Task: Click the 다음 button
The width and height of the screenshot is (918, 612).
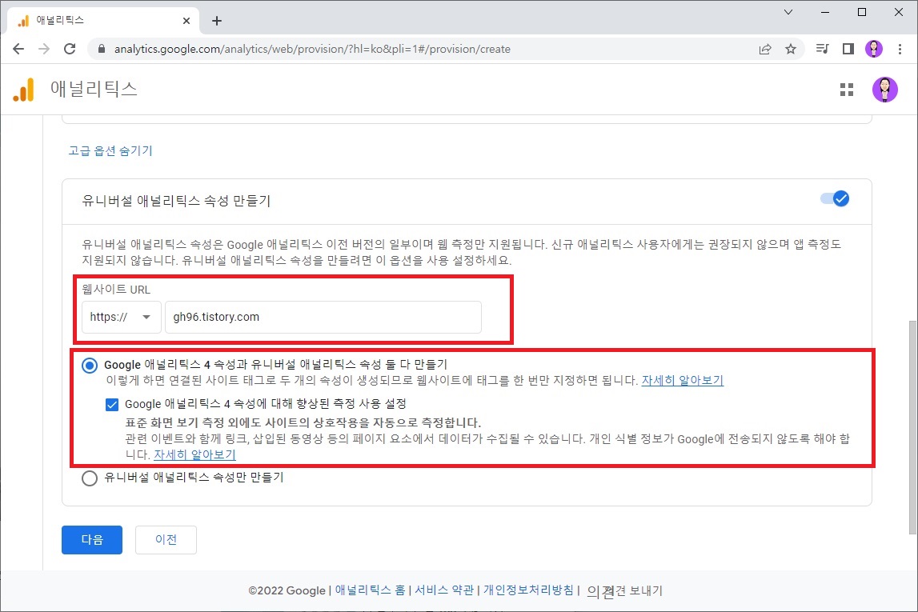Action: [92, 539]
